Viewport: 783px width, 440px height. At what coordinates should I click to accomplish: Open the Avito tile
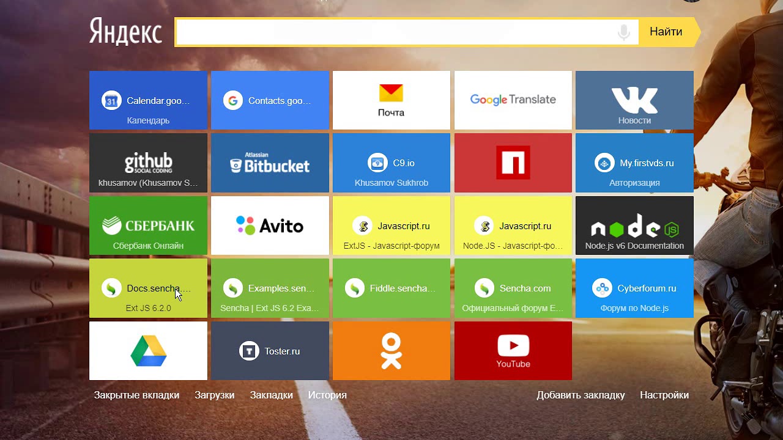point(270,226)
